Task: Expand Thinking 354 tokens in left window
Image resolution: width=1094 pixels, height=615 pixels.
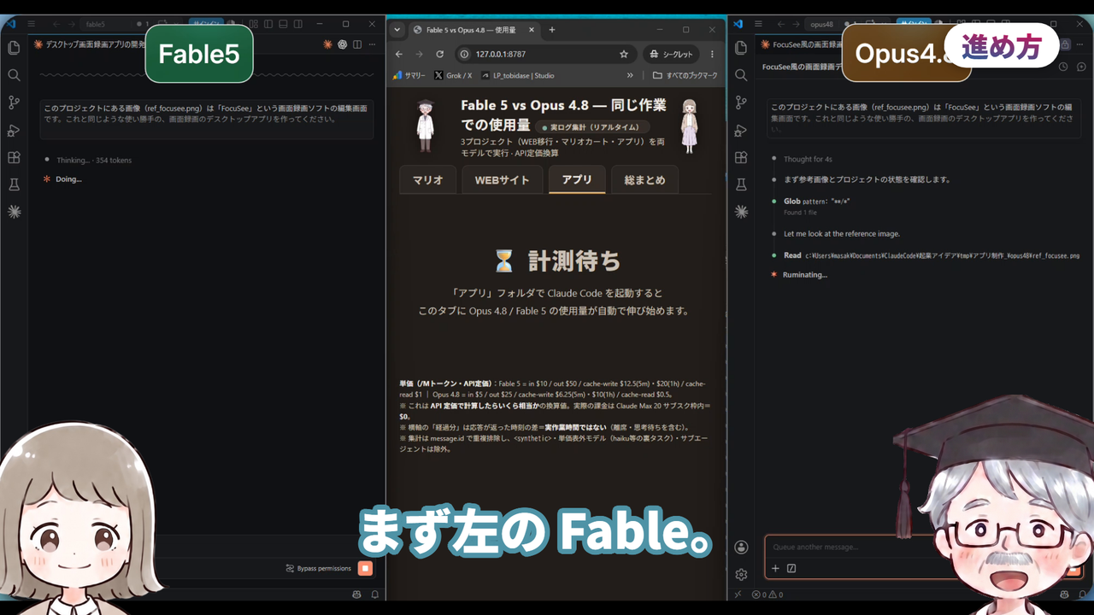Action: pyautogui.click(x=94, y=160)
